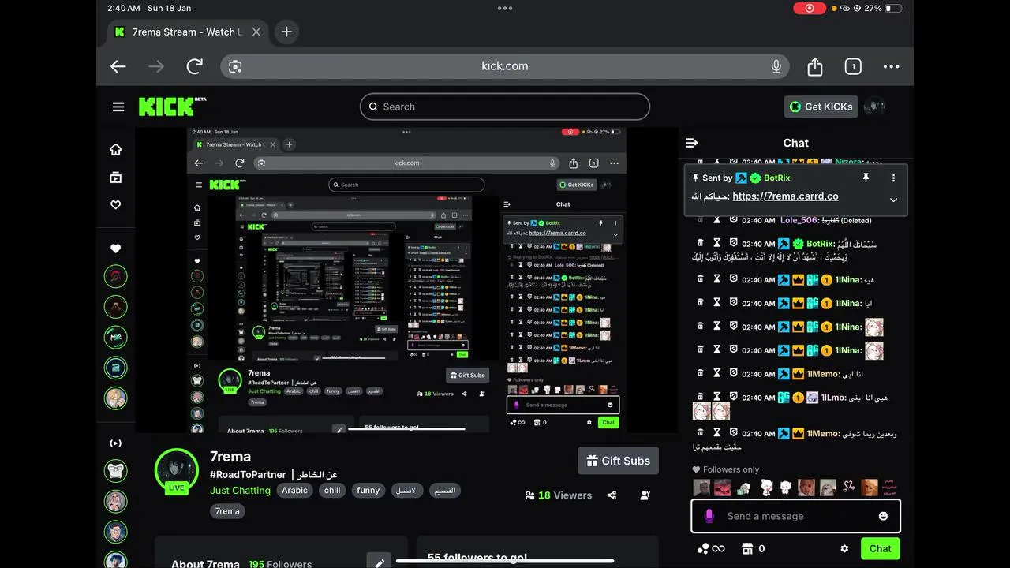This screenshot has width=1010, height=568.
Task: Tap the microphone in the address bar
Action: (776, 66)
